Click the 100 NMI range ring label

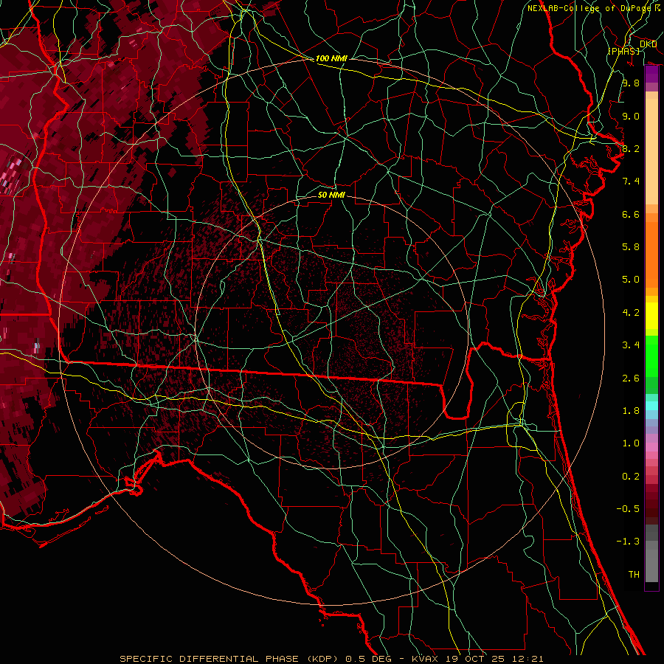(x=331, y=58)
